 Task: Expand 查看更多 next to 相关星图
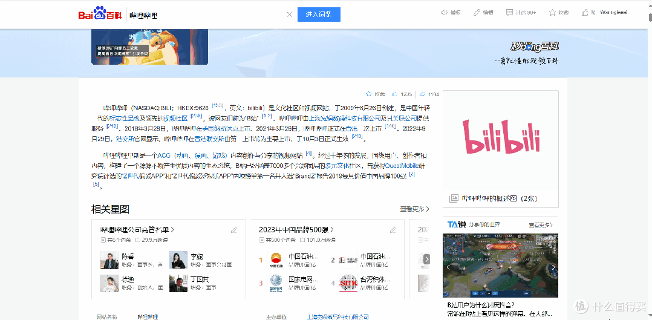pos(414,209)
